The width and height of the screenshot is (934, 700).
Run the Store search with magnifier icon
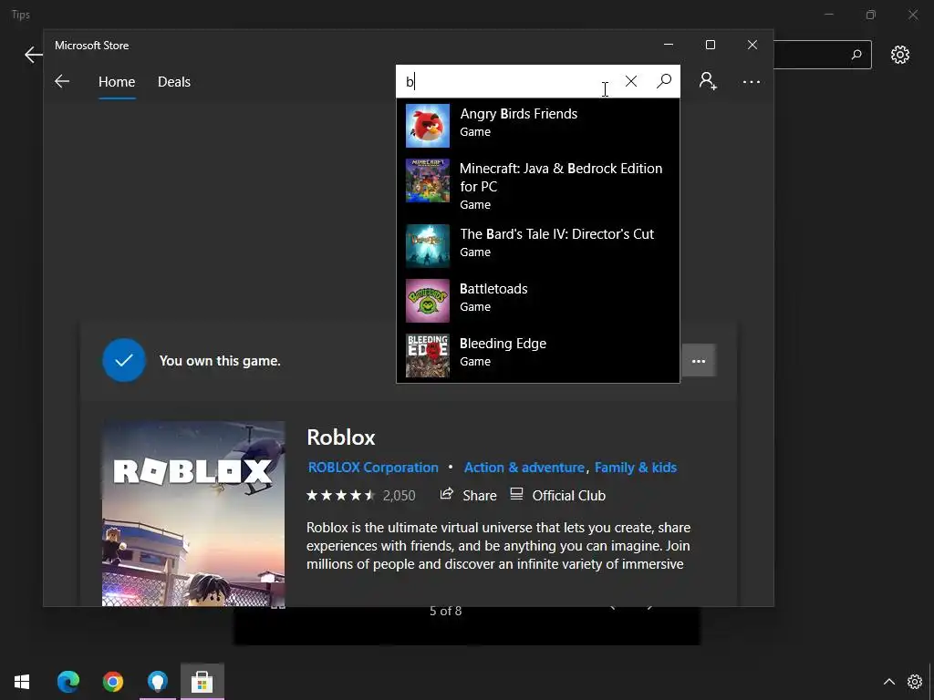[x=664, y=81]
